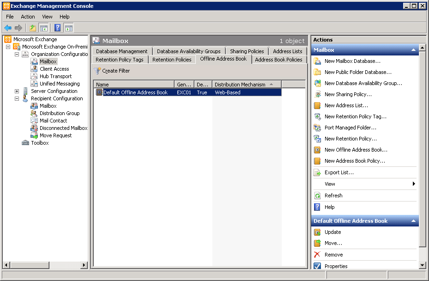Click the Forward arrow toolbar icon
Screen dimensions: 429x281
[x=18, y=28]
